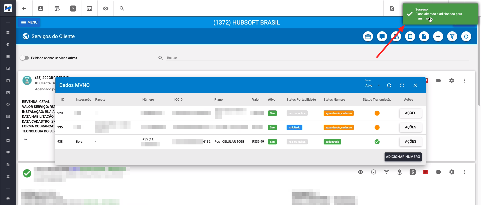
Task: Click the 'Status Número' column header
Action: tap(334, 100)
